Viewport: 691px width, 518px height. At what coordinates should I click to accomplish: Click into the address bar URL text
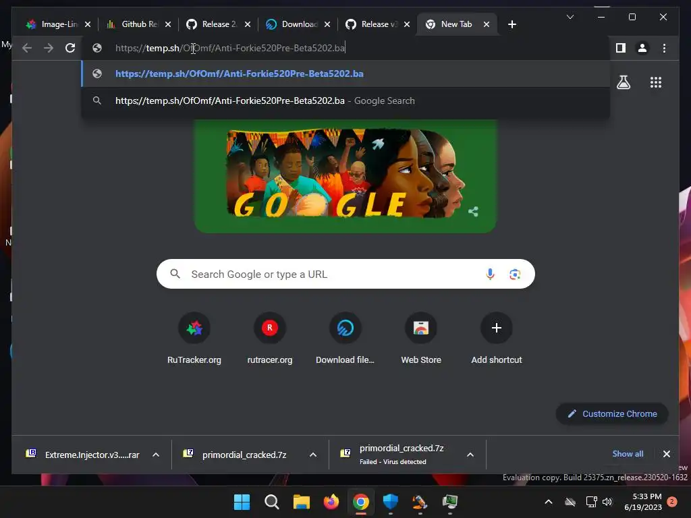230,48
